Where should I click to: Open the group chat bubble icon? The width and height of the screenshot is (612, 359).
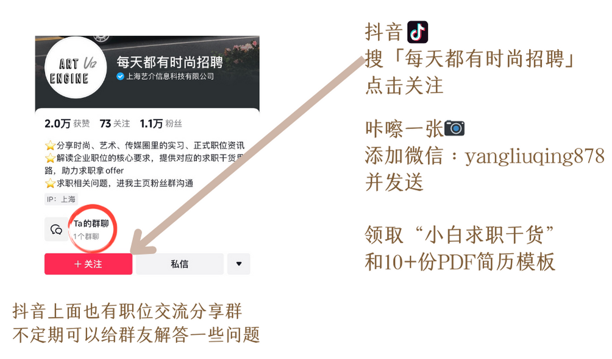pos(56,229)
